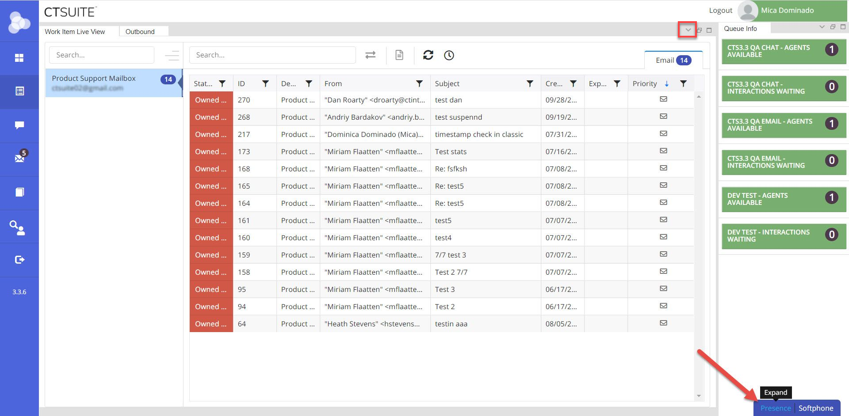
Task: Open the dashboard grid icon in sidebar
Action: click(19, 58)
